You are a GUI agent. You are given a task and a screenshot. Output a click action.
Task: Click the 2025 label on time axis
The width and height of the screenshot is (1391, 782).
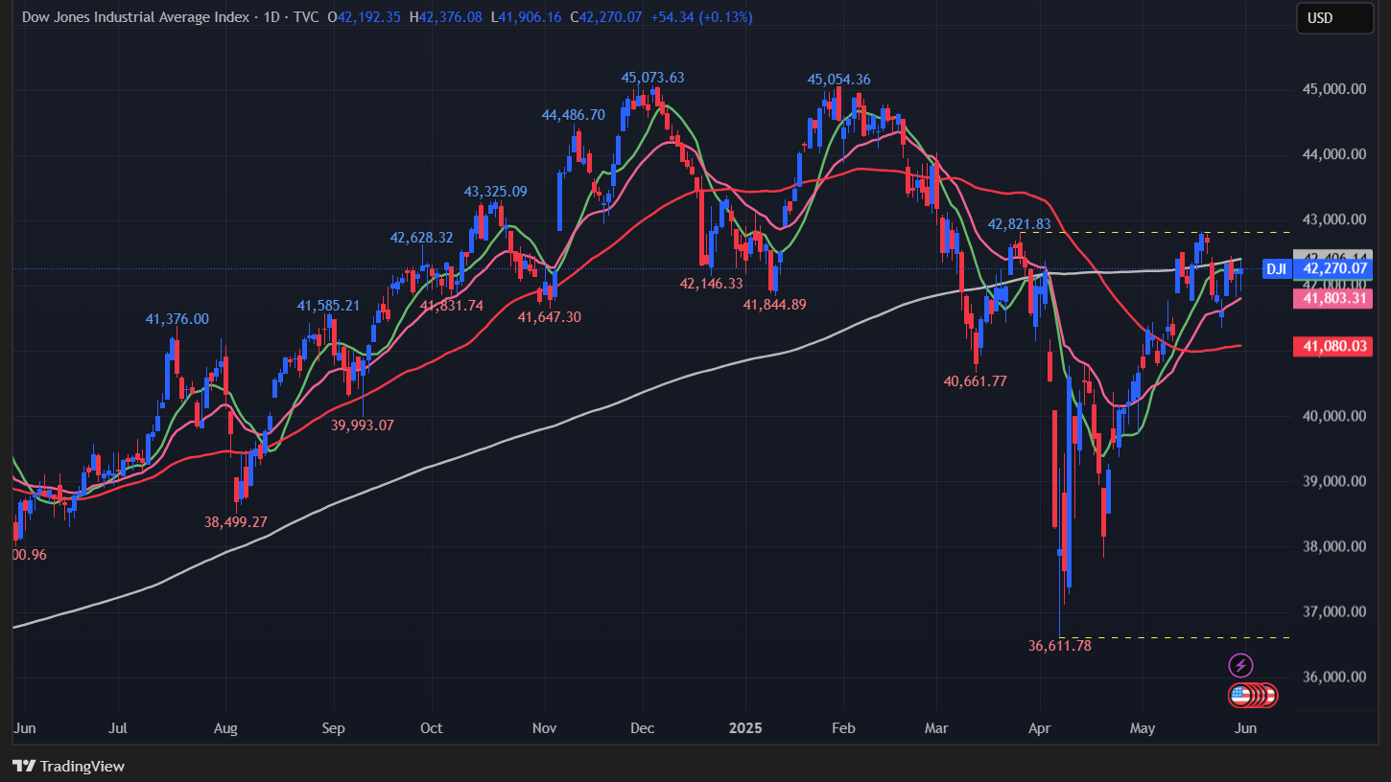coord(745,728)
